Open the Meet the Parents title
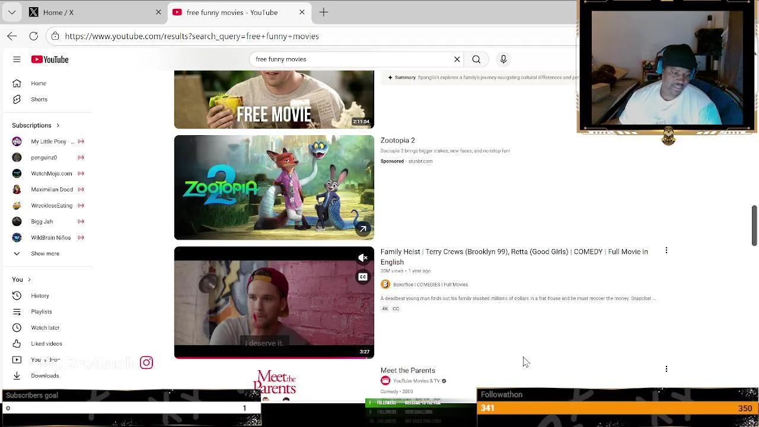Viewport: 759px width, 427px height. tap(408, 371)
